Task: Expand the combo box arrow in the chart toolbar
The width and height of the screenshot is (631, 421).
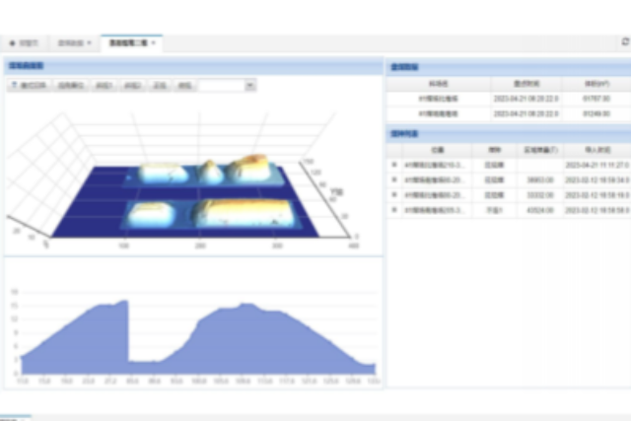Action: 250,86
